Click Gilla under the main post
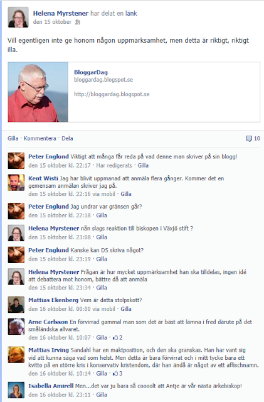Image resolution: width=264 pixels, height=402 pixels. 13,138
